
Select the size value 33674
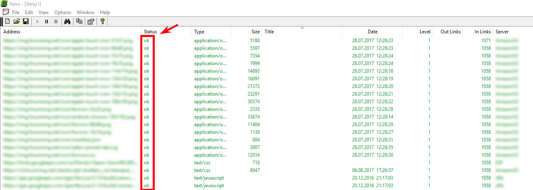[x=253, y=117]
